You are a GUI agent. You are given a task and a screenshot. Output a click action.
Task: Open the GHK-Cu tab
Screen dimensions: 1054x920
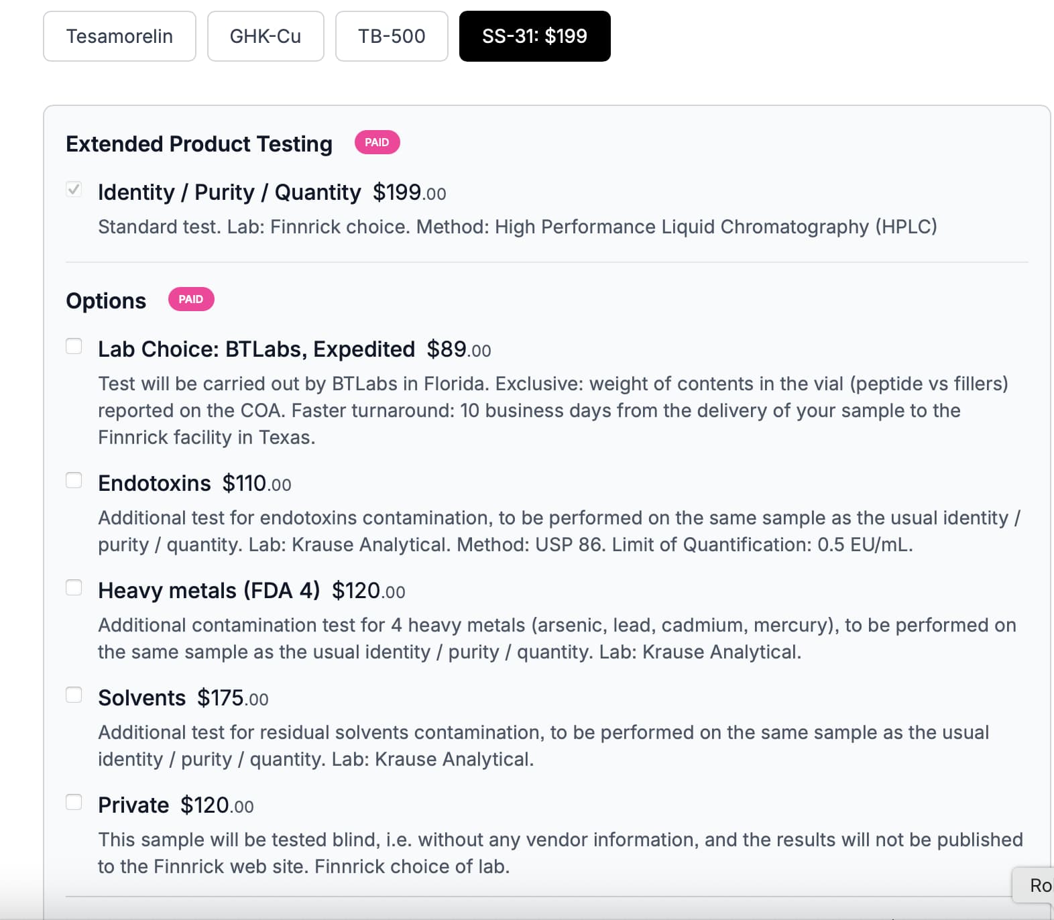click(266, 36)
